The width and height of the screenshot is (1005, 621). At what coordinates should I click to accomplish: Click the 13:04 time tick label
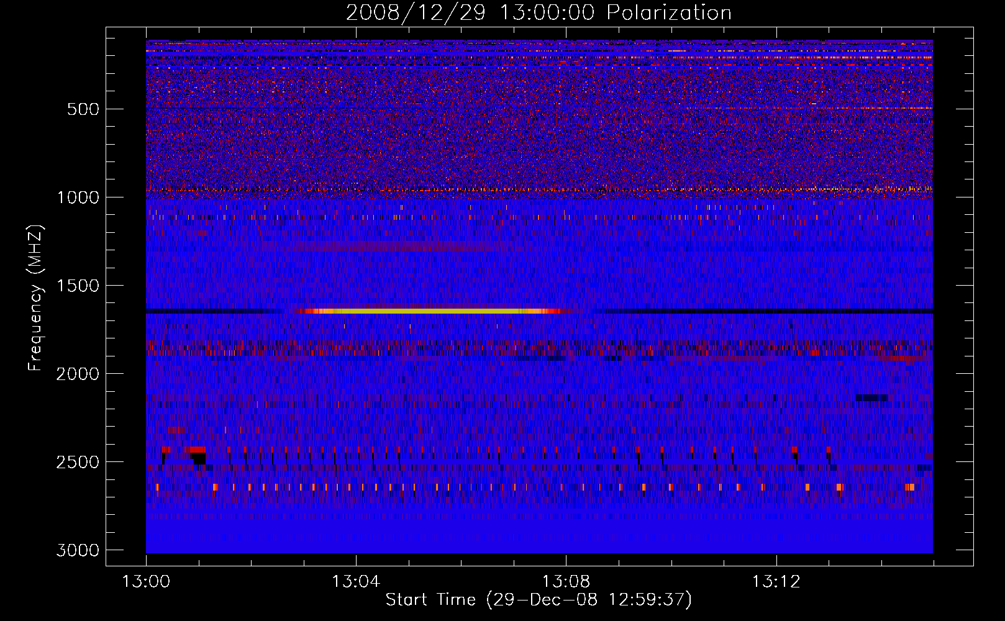[x=356, y=582]
